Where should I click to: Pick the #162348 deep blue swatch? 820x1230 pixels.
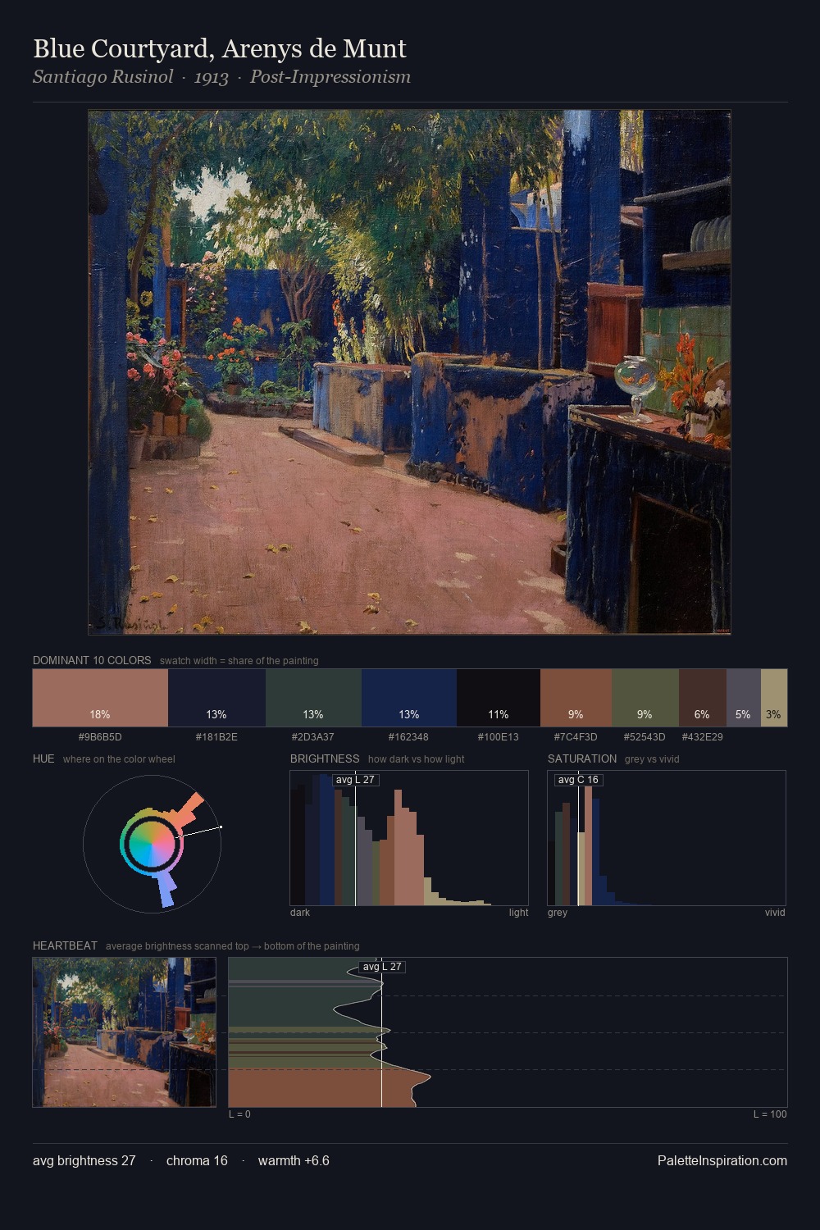click(409, 698)
